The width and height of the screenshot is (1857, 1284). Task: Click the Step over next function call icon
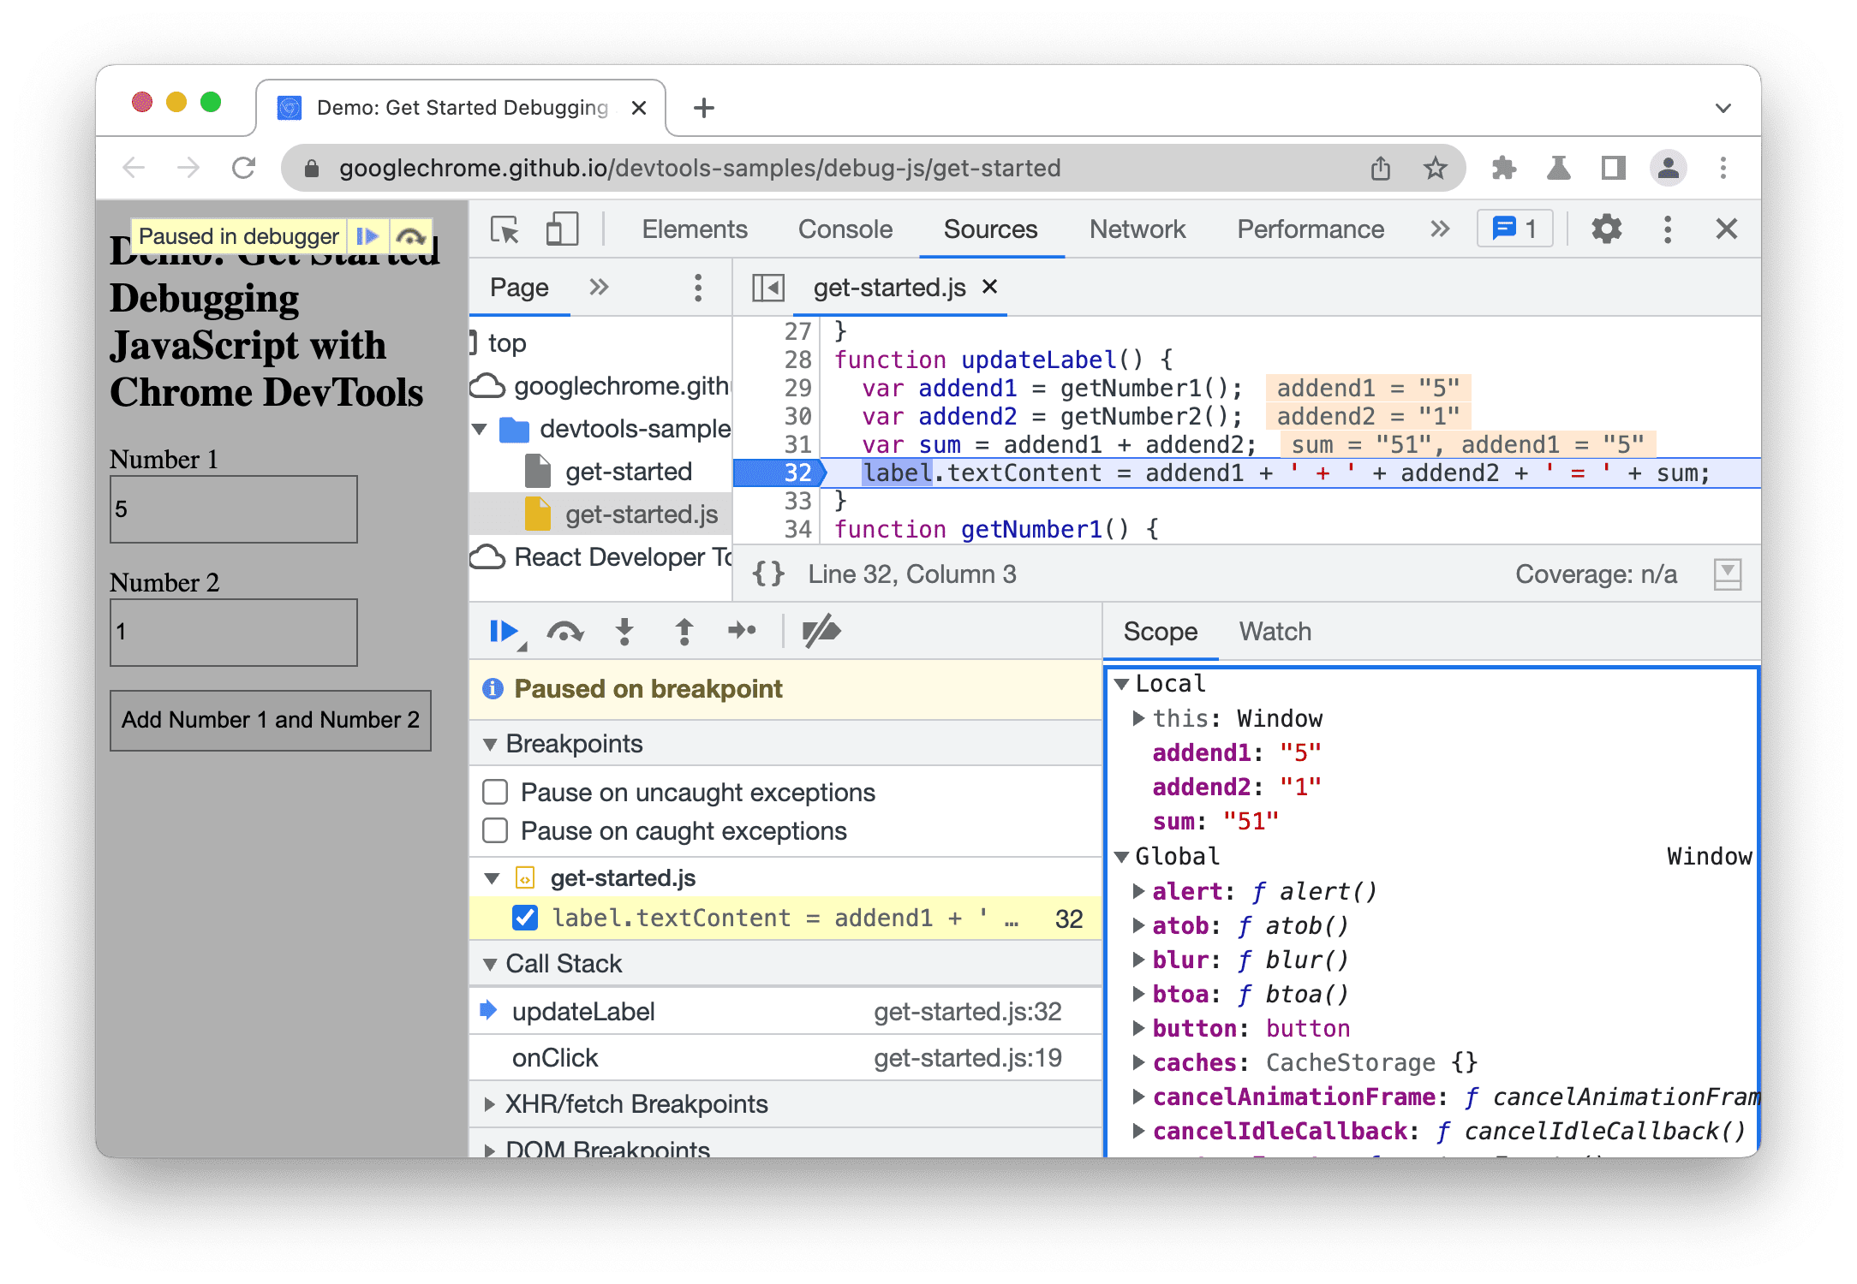coord(564,632)
